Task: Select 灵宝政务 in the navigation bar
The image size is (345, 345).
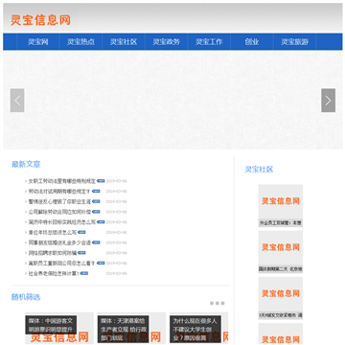Action: pos(166,42)
